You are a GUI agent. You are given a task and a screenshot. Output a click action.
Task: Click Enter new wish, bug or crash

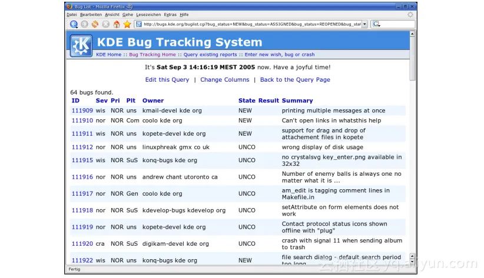[x=280, y=55]
